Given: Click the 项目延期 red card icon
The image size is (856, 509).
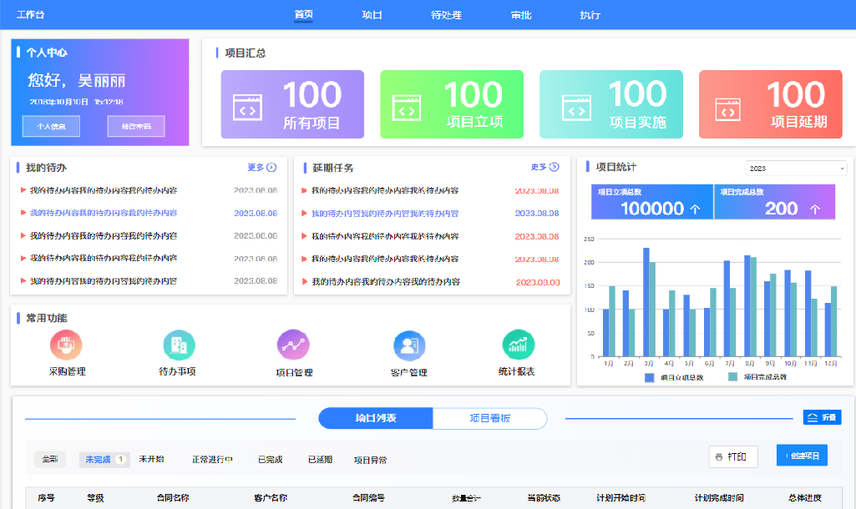Looking at the screenshot, I should (727, 109).
